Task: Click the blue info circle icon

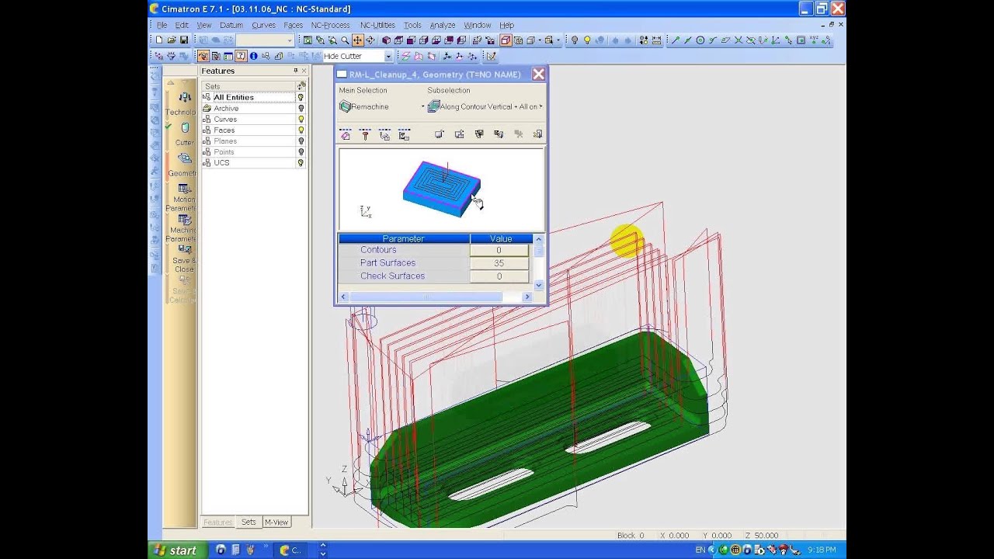Action: [253, 56]
